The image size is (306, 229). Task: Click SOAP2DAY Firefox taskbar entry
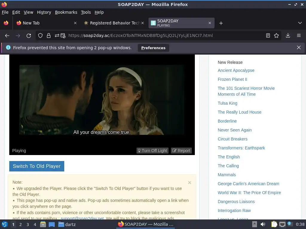pos(146,224)
